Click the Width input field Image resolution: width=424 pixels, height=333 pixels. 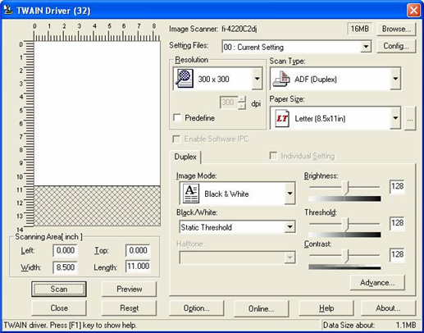pos(65,267)
